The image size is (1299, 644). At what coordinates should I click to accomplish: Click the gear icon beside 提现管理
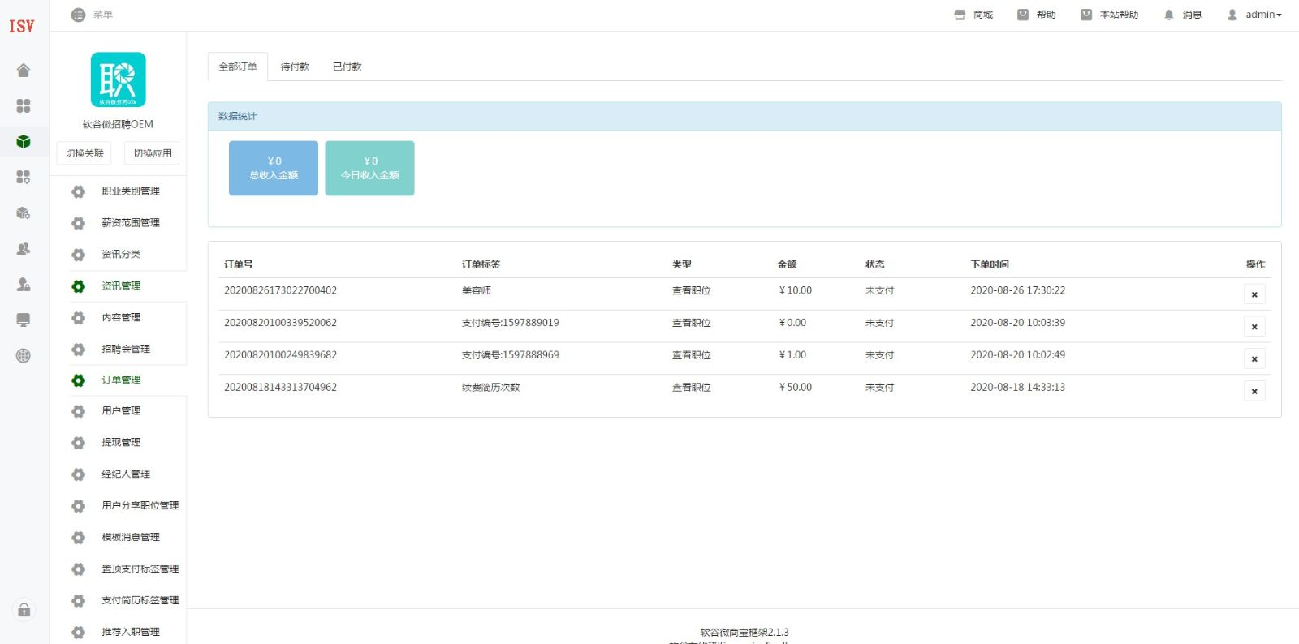78,443
